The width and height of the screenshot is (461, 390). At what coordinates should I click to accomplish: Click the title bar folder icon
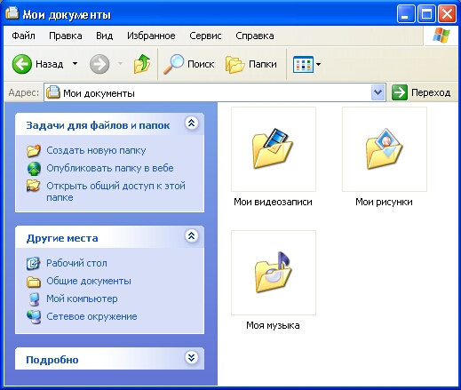12,13
